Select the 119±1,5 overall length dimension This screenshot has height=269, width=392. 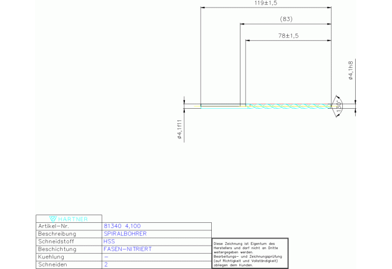click(266, 4)
